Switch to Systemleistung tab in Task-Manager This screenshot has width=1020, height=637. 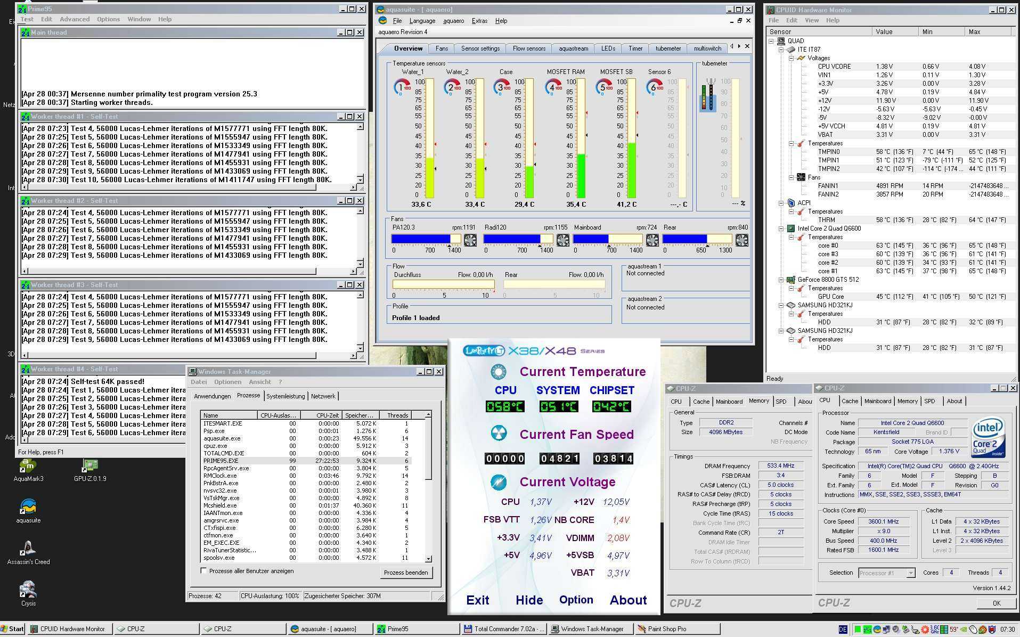click(x=285, y=396)
